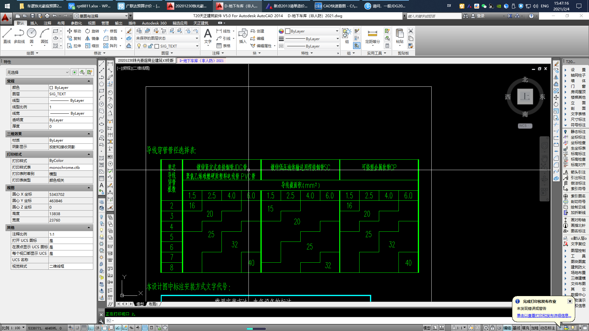
Task: Collapse the 打印样式 properties section
Action: pyautogui.click(x=89, y=154)
